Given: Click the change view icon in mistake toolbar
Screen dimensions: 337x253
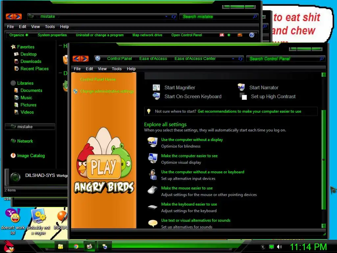Looking at the screenshot, I should 222,35.
